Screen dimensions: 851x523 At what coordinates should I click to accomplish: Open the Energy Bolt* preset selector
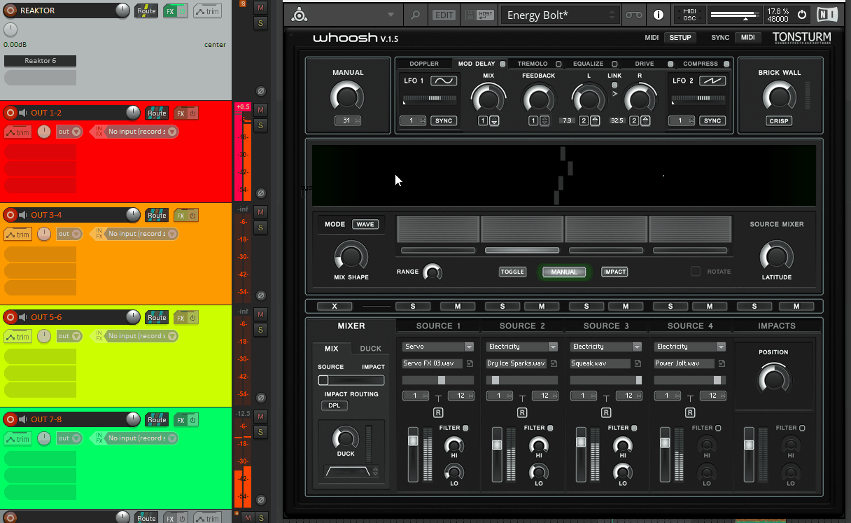560,15
